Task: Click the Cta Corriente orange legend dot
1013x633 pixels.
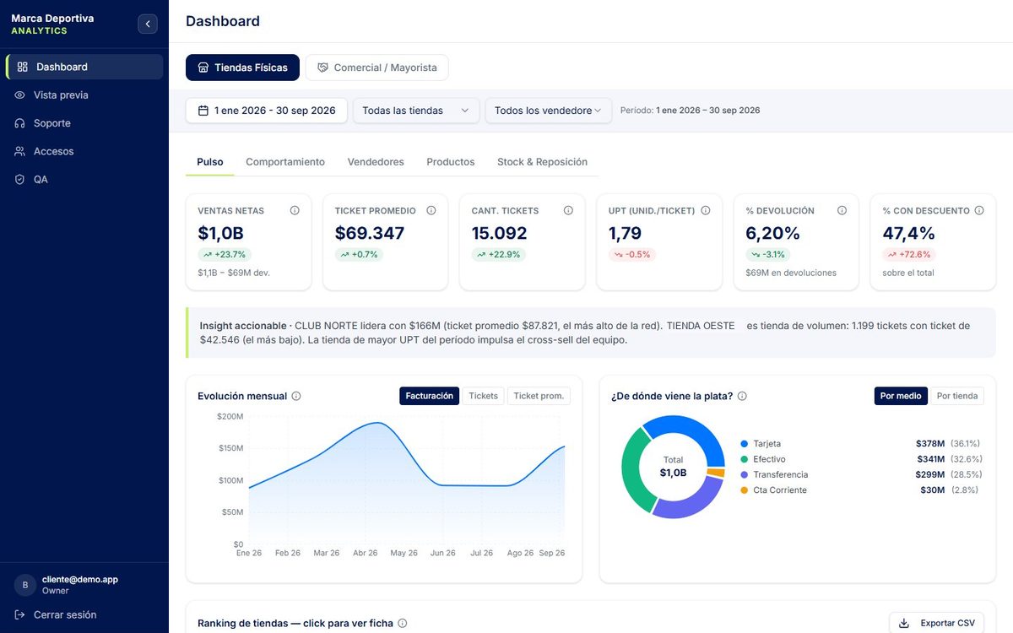Action: 745,490
